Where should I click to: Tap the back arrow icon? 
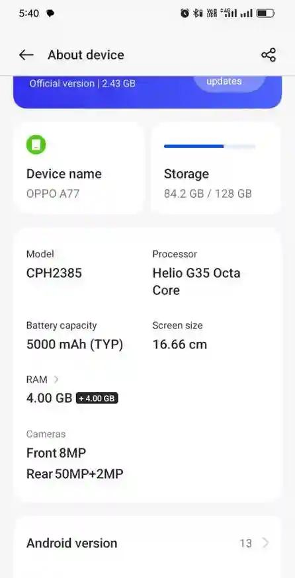click(26, 55)
